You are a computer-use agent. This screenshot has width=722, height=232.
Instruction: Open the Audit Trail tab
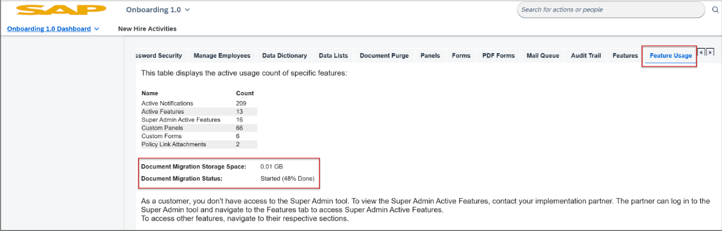(x=585, y=56)
